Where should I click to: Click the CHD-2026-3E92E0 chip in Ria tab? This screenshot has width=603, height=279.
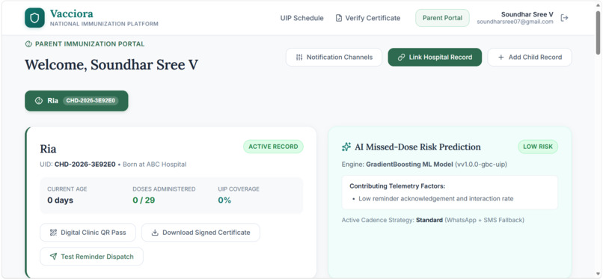point(91,101)
